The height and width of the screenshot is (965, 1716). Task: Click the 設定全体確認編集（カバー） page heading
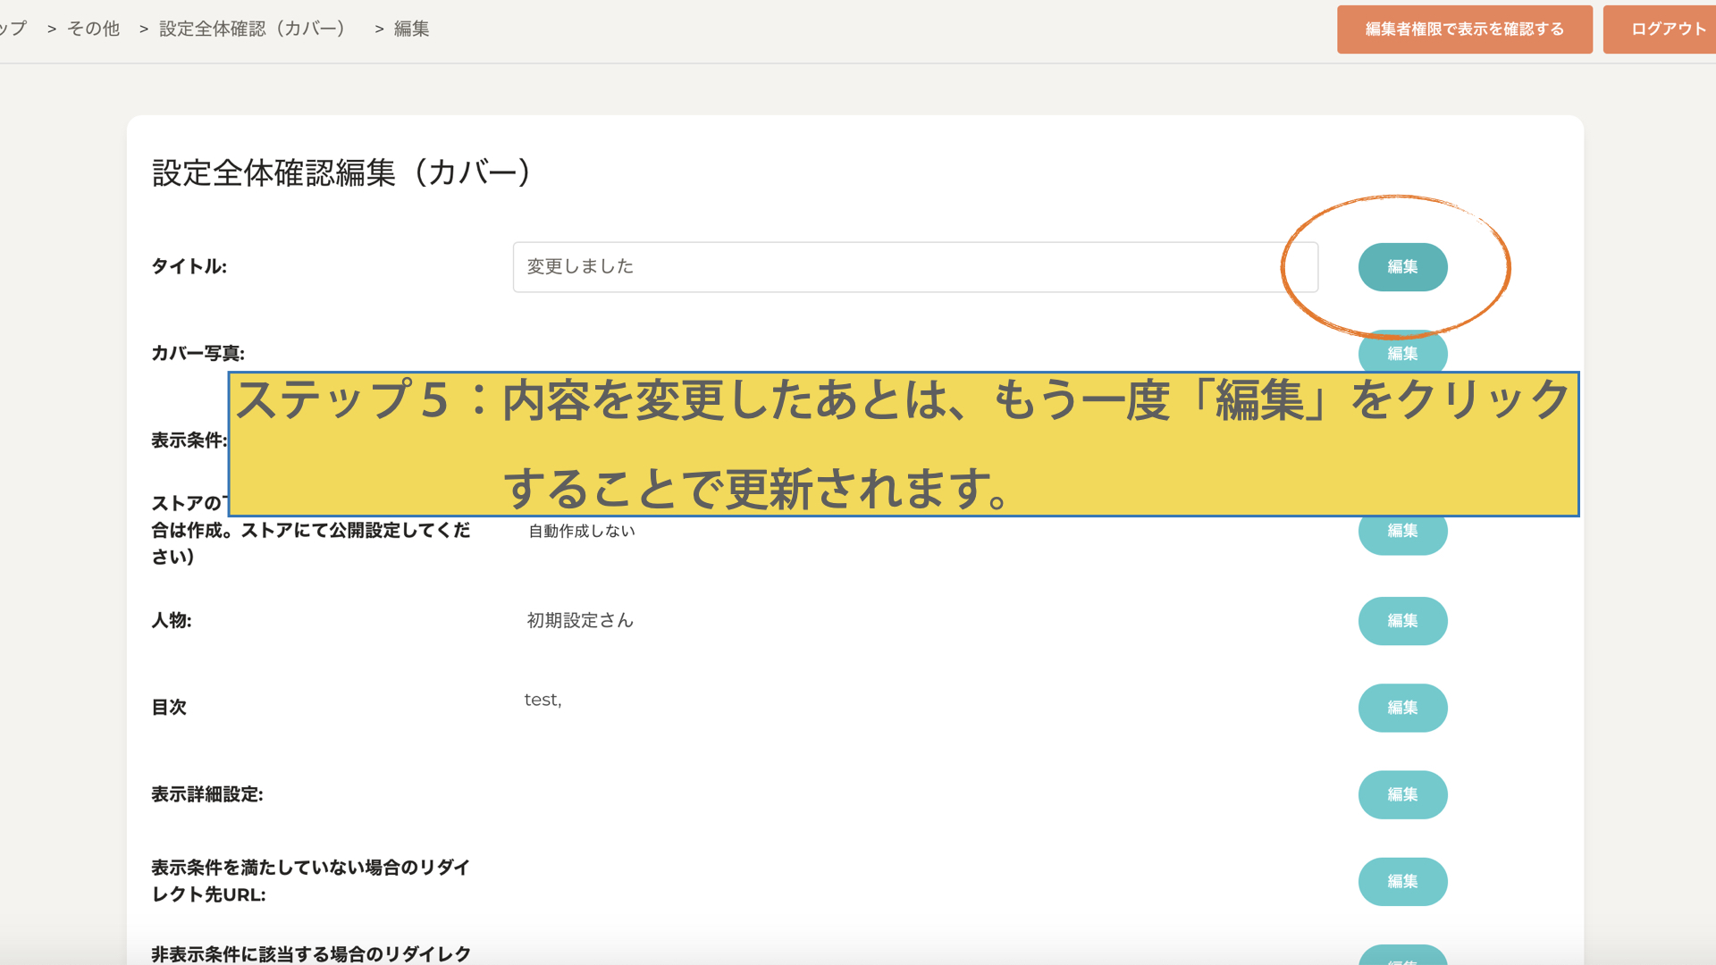tap(341, 172)
